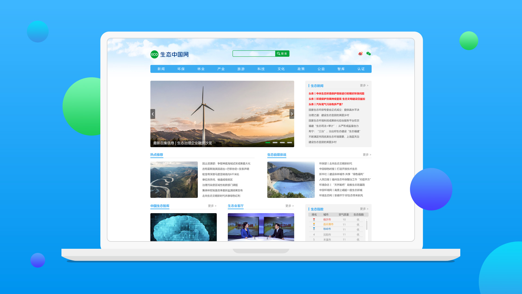Open the 政策 navigation tab
The height and width of the screenshot is (294, 522).
click(301, 69)
